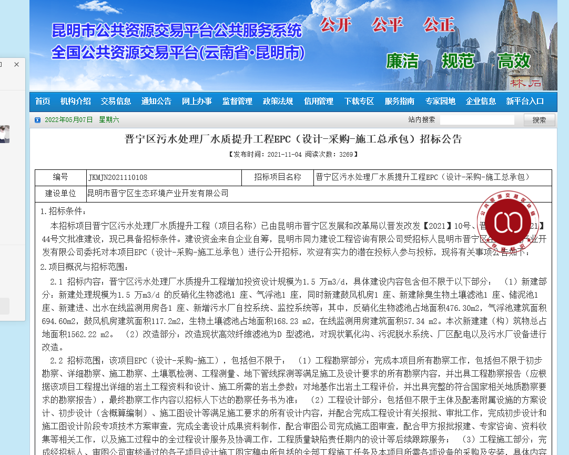Close the left side panel with X
Screen dimensions: 569x455
click(16, 64)
